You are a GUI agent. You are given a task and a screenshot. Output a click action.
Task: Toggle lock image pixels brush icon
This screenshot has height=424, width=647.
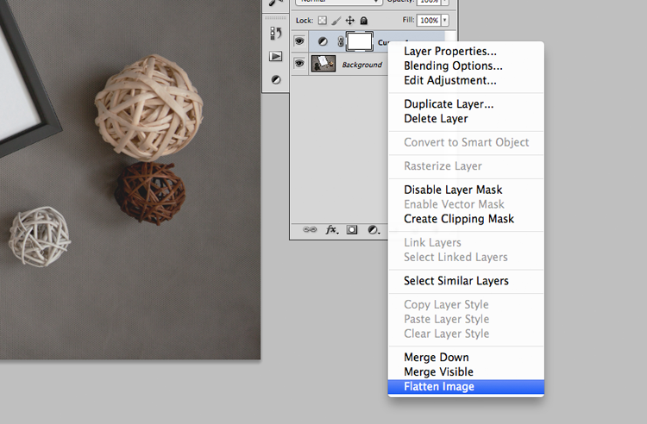(336, 21)
